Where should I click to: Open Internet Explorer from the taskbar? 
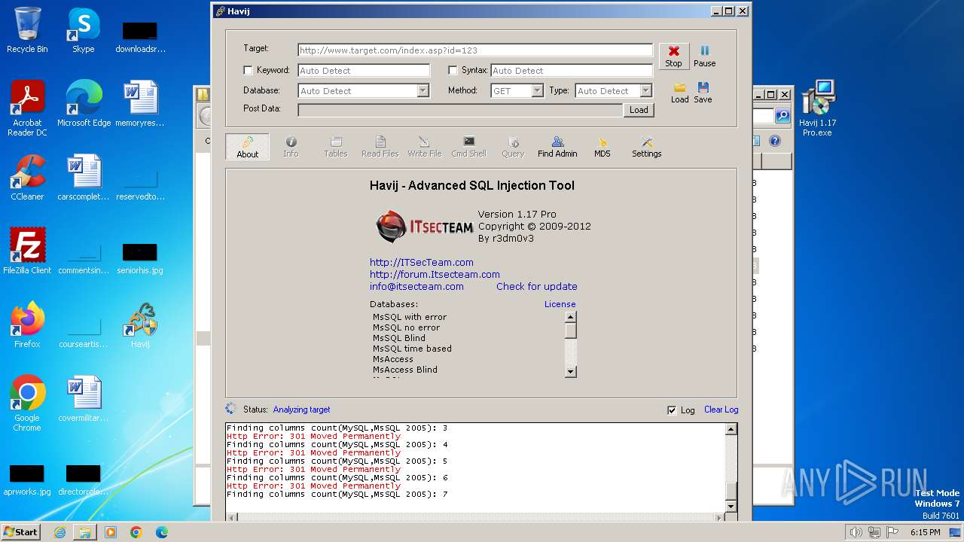click(x=59, y=532)
